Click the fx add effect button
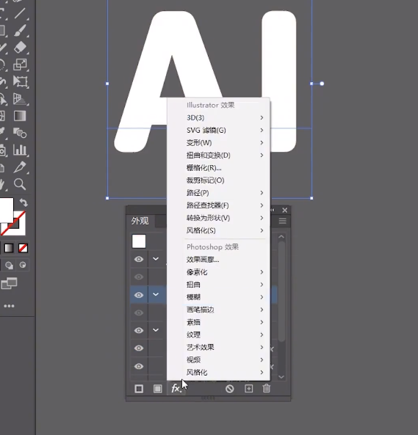This screenshot has width=418, height=435. [176, 388]
